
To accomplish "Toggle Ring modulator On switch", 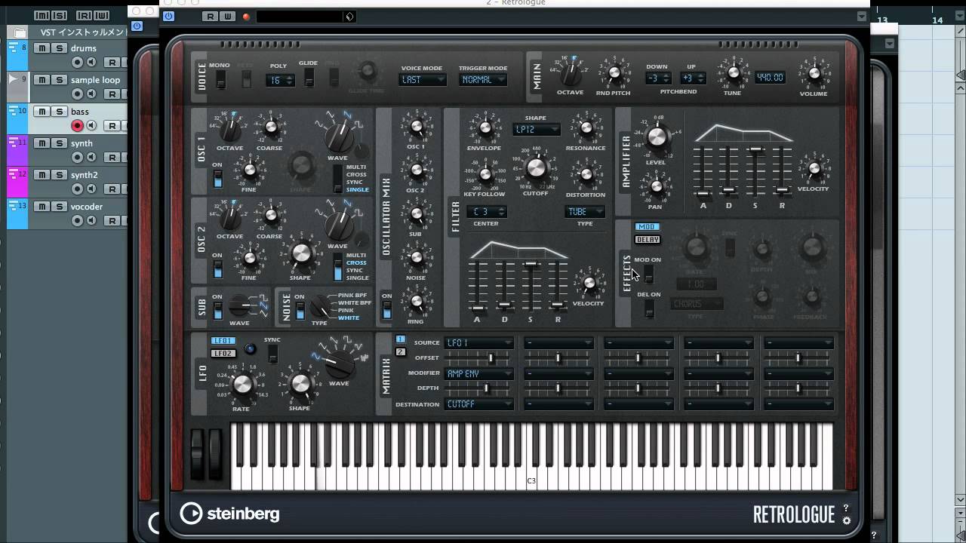I will tap(387, 310).
